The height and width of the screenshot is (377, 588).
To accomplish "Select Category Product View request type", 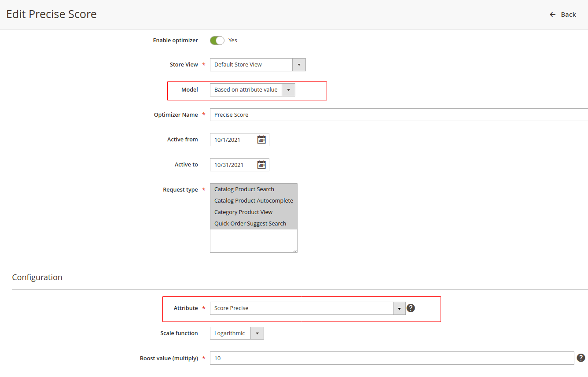I will click(x=243, y=212).
